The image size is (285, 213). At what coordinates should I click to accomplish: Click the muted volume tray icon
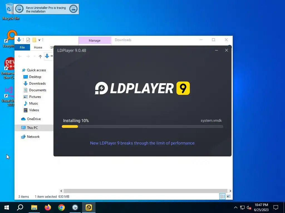249,207
